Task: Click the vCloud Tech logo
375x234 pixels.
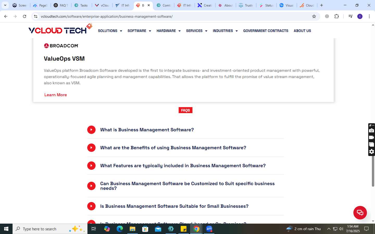Action: (x=60, y=29)
